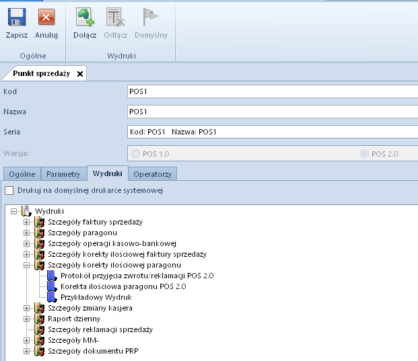
Task: Click folder icon of Szczegóły faktury sprzedaży
Action: (x=40, y=222)
